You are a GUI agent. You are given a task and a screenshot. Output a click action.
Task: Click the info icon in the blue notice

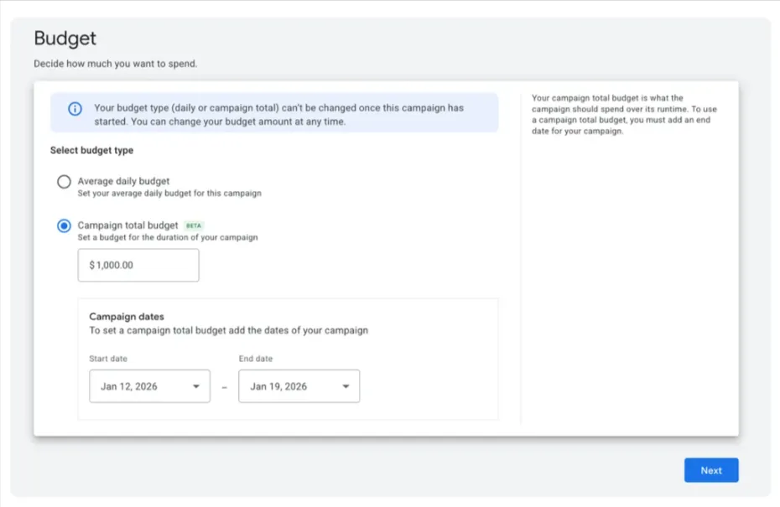pos(75,109)
